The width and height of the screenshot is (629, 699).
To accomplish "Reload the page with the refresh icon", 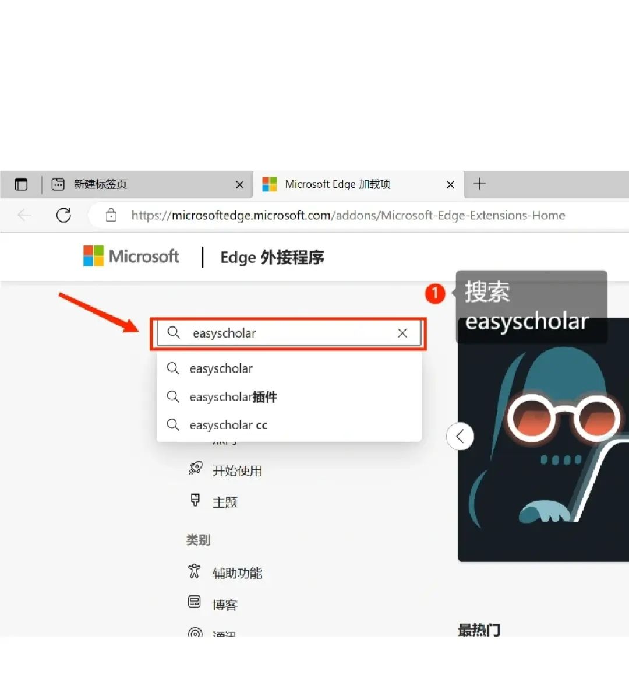I will click(64, 215).
